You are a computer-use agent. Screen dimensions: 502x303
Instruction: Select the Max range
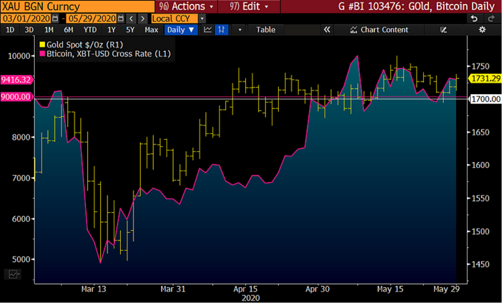151,30
